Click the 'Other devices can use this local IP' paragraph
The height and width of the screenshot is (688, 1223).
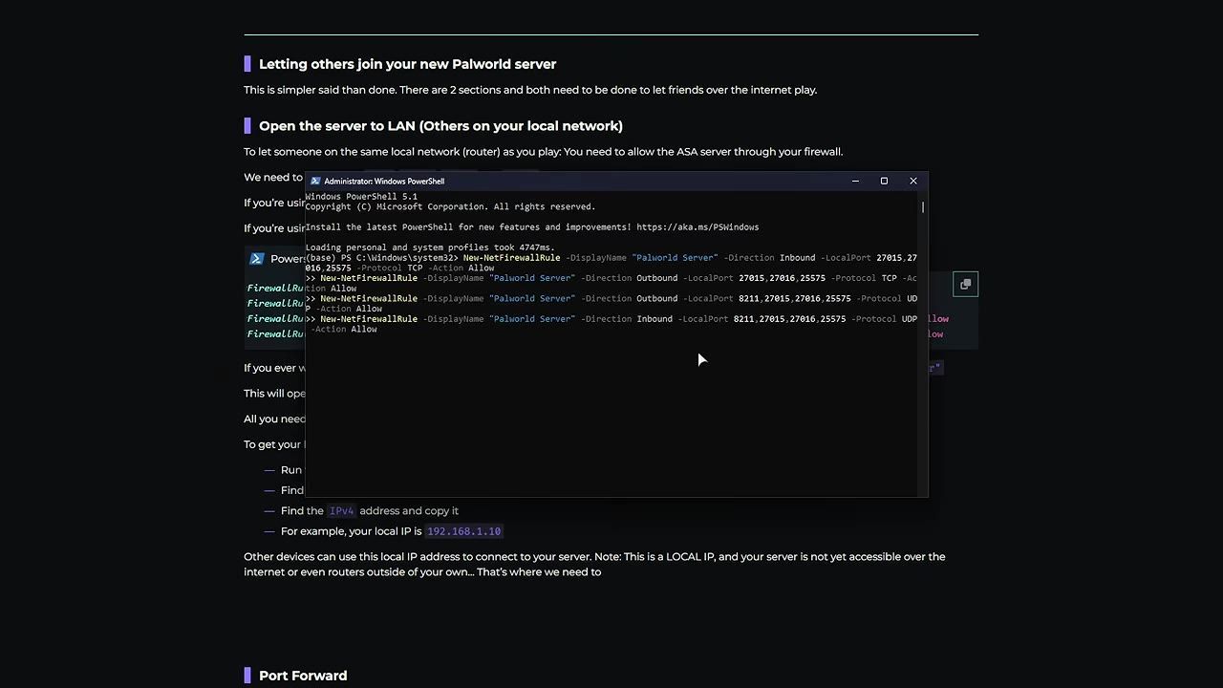(594, 565)
